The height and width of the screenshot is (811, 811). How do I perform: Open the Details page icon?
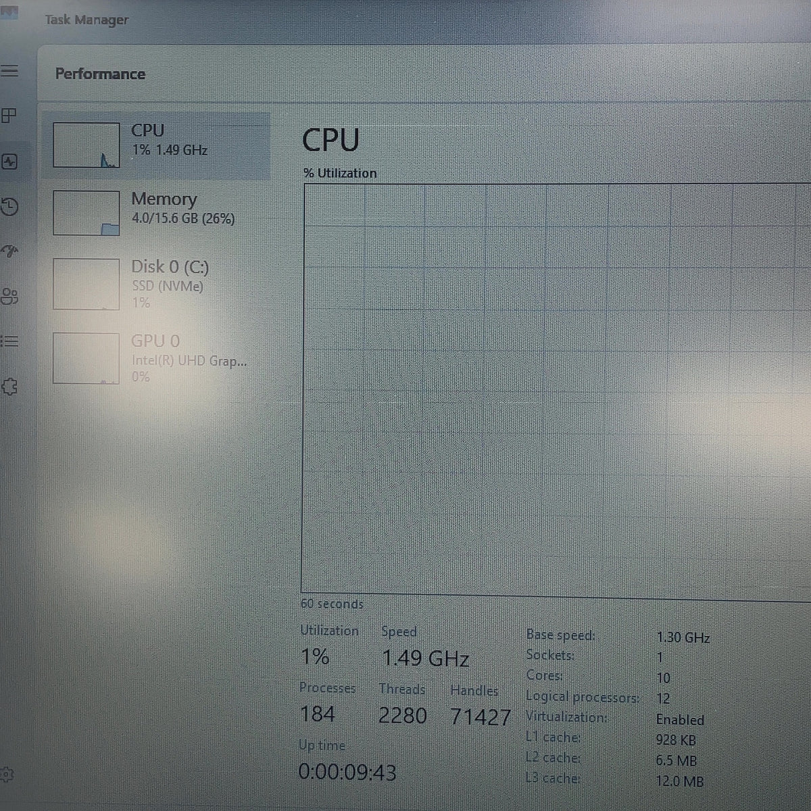9,341
